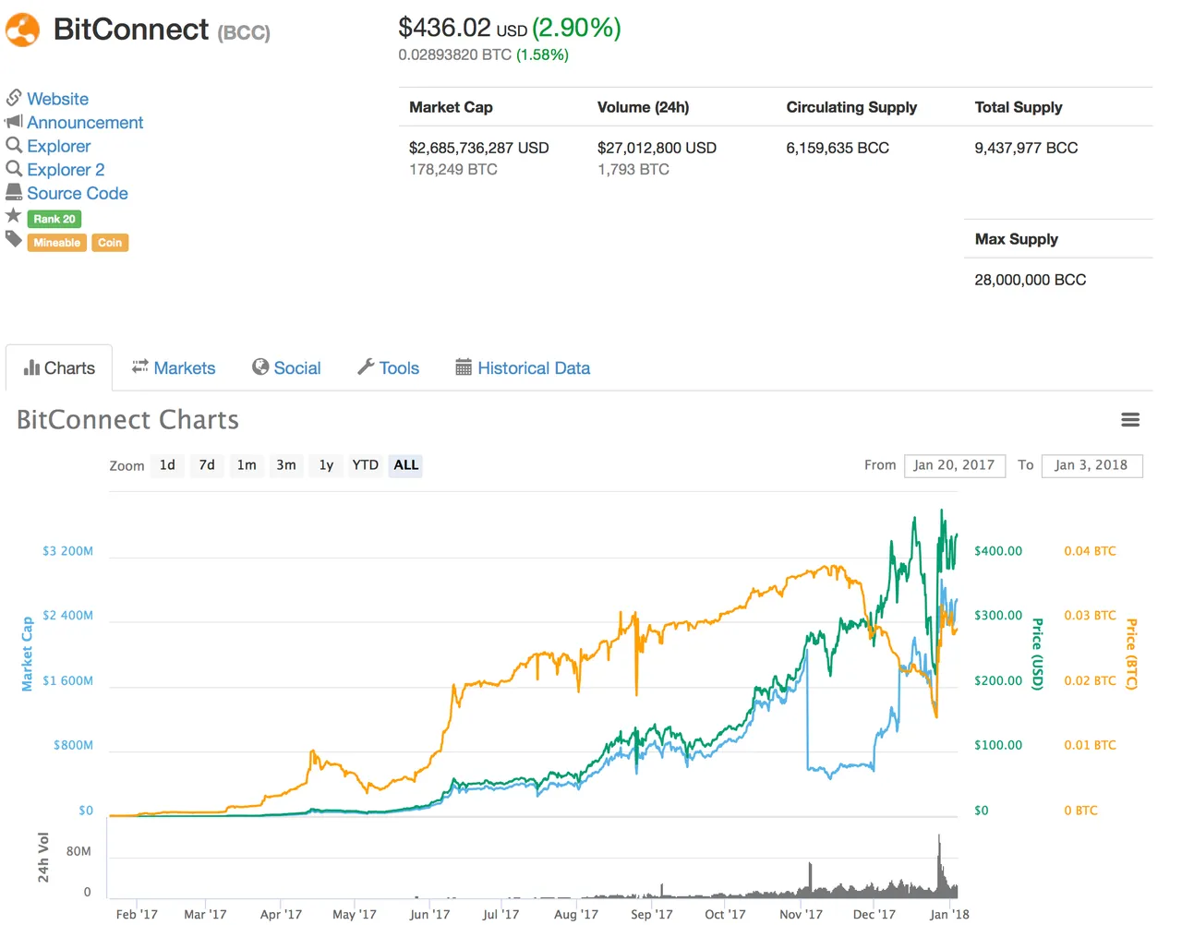Click the November volume spike bar
Image resolution: width=1182 pixels, height=925 pixels.
pos(811,878)
